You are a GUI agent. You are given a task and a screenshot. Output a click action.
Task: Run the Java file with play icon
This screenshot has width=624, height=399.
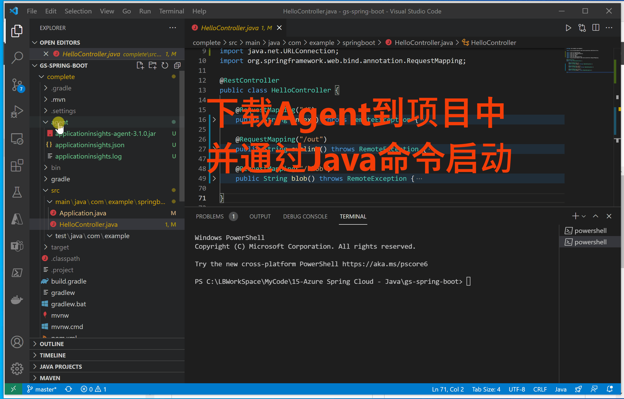pos(568,28)
